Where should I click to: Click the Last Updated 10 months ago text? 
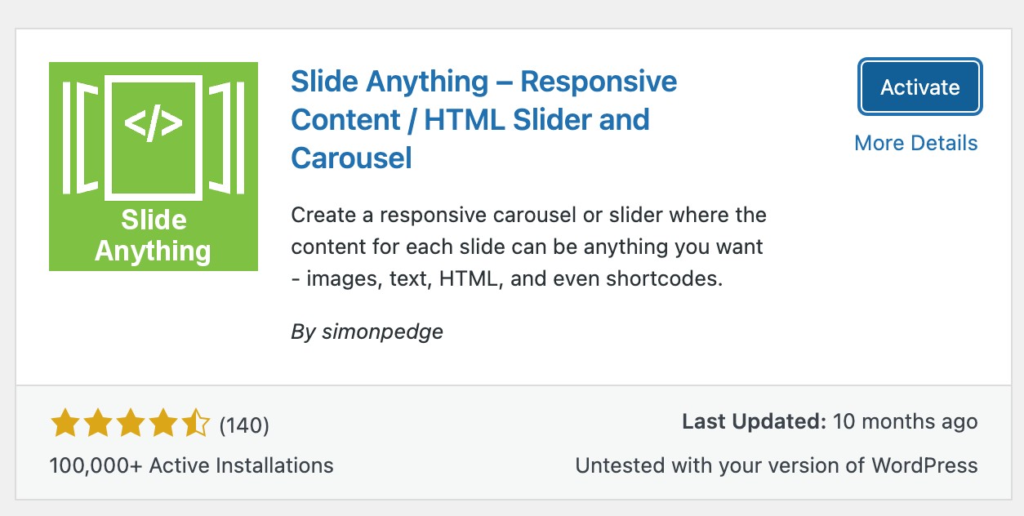click(830, 422)
